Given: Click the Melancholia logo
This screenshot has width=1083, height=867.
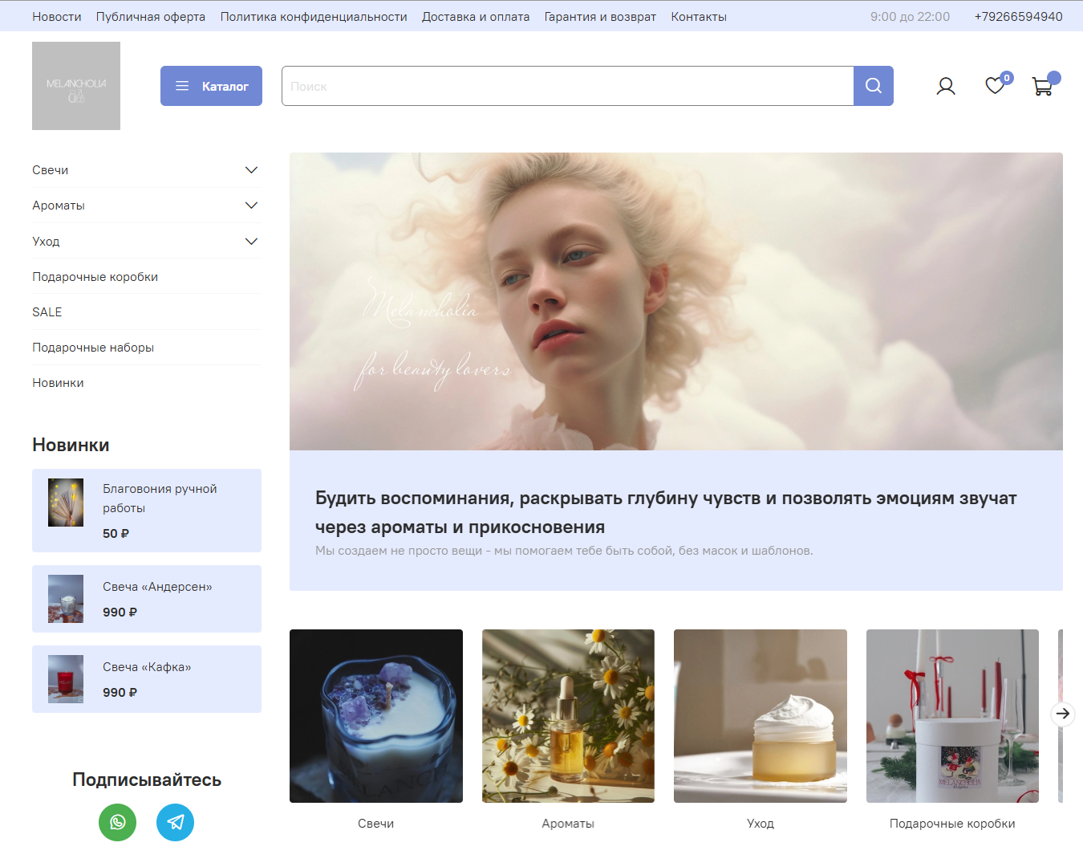Looking at the screenshot, I should point(76,86).
